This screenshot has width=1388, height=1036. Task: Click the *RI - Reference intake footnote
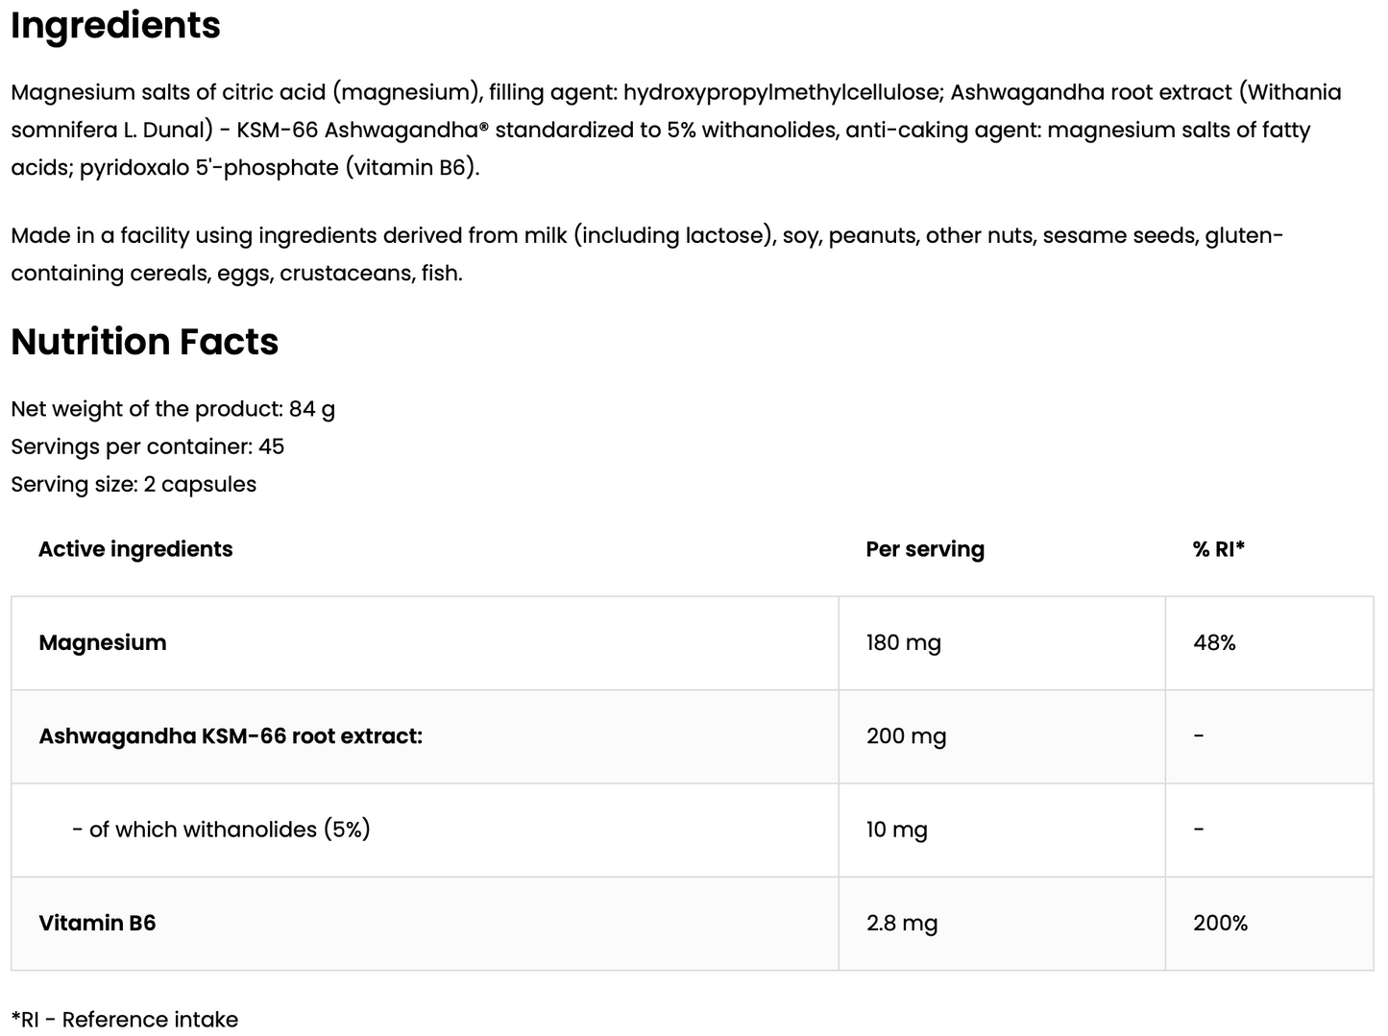124,1019
